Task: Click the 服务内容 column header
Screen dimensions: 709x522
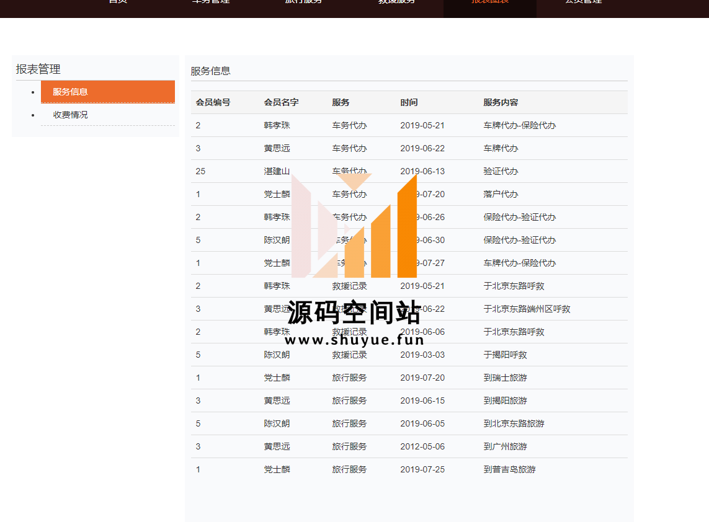Action: coord(501,102)
